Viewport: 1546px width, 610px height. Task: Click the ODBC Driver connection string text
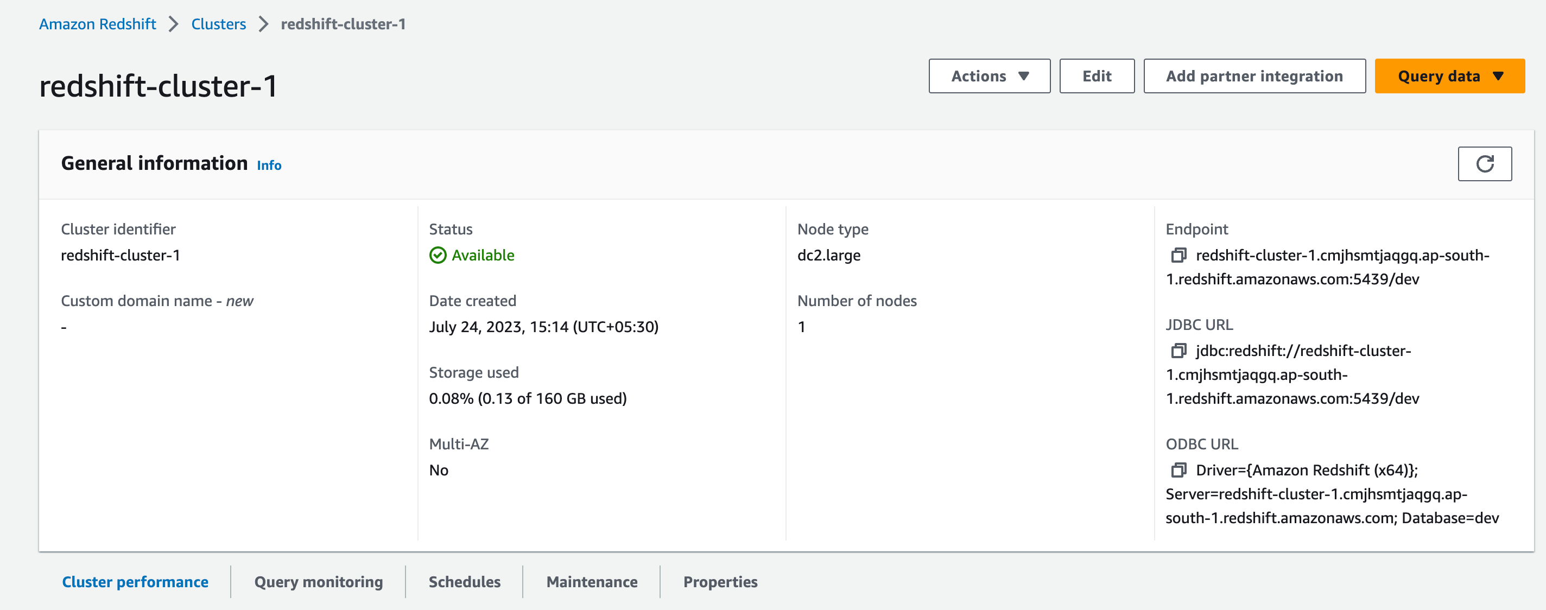[1332, 494]
